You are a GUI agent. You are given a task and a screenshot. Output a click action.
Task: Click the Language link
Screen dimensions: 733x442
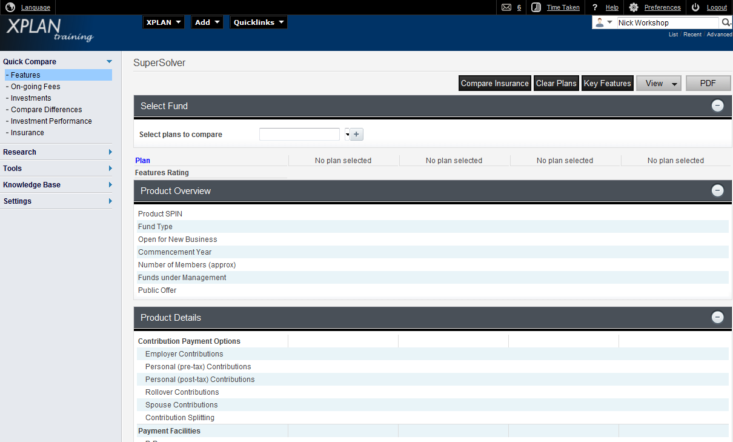click(x=36, y=7)
